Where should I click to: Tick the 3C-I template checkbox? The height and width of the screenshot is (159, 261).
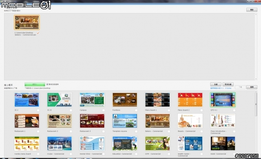[38, 110]
